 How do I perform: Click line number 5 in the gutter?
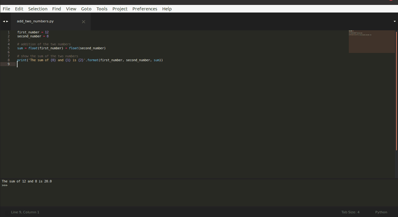(x=8, y=48)
